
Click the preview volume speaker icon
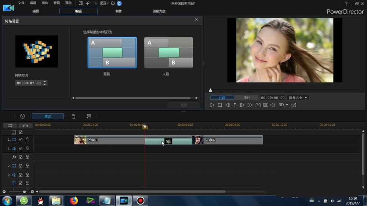click(x=273, y=105)
